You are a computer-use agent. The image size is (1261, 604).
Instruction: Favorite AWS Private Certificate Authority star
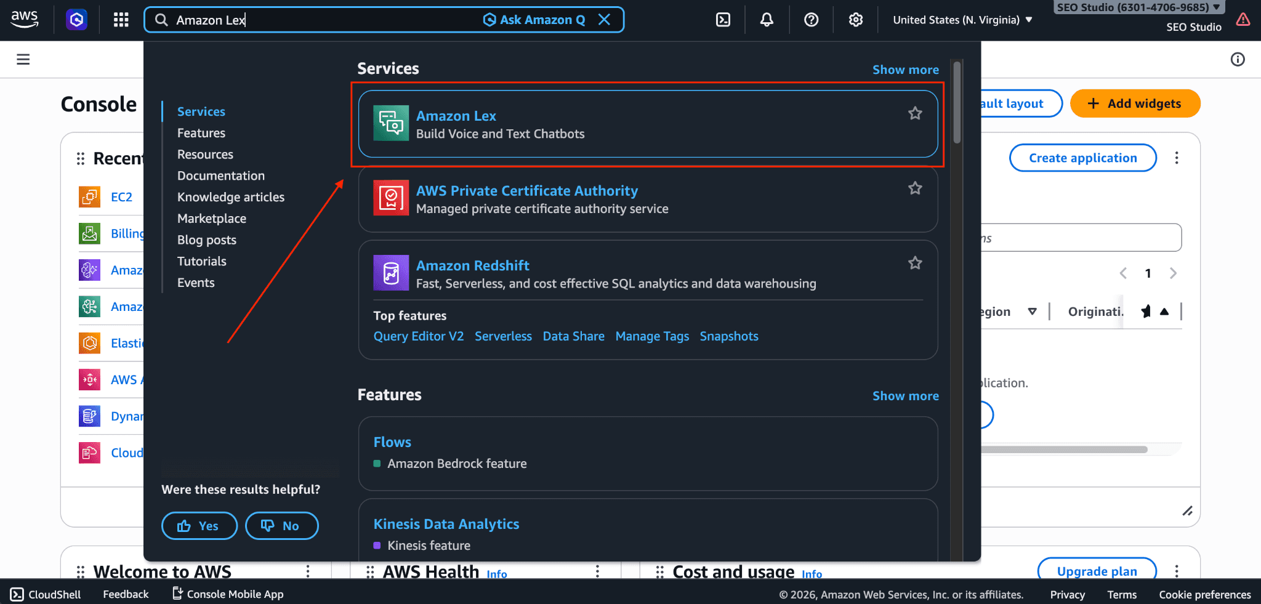click(x=915, y=188)
